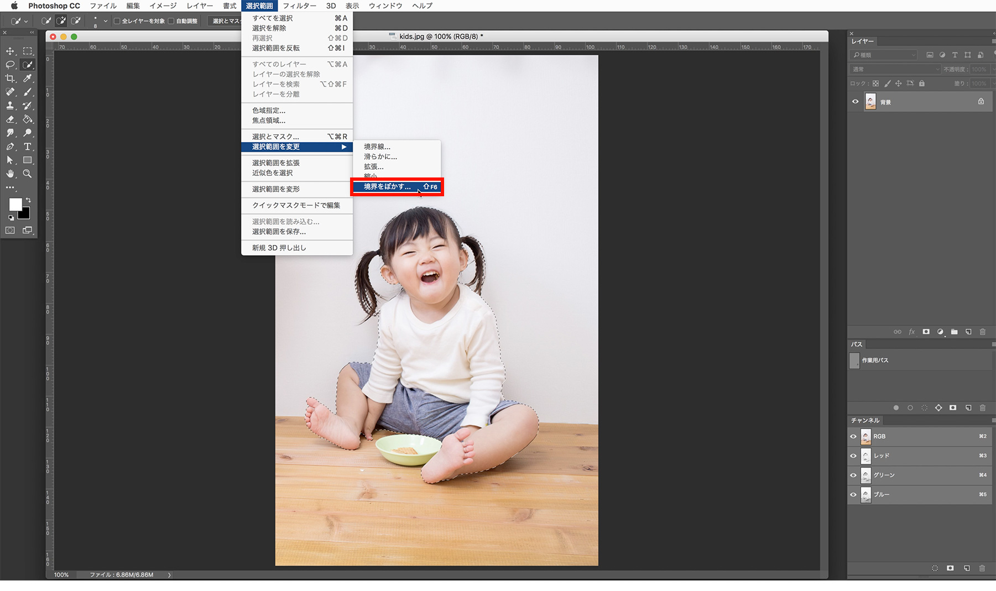This screenshot has width=996, height=591.
Task: Toggle lock transparent pixels in Layers panel
Action: [x=875, y=83]
